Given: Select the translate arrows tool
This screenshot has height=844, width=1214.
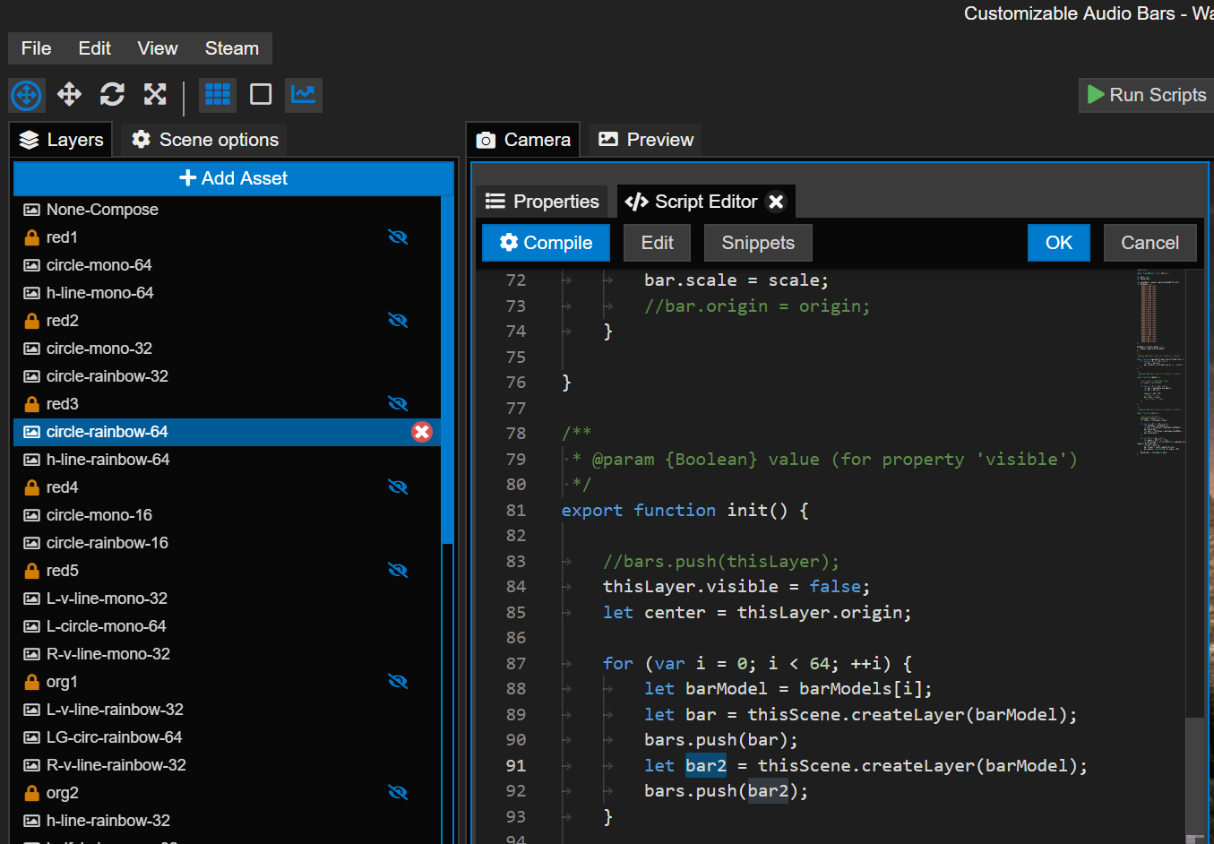Looking at the screenshot, I should (x=69, y=94).
